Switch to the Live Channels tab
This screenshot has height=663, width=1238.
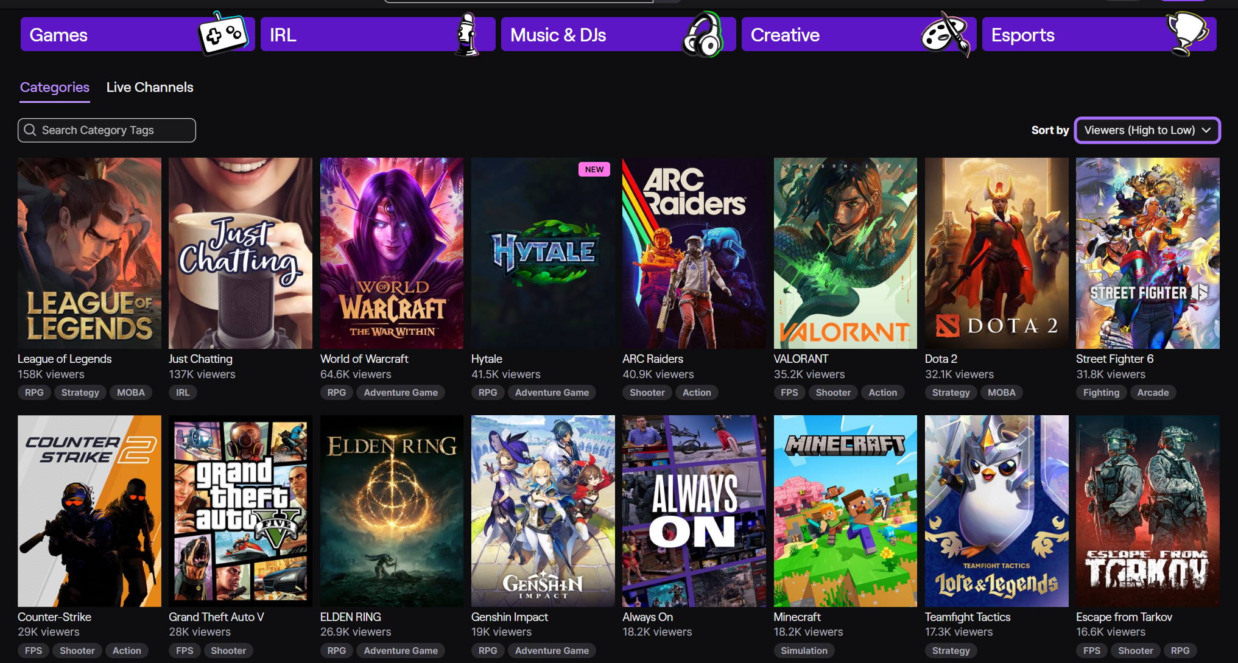[150, 87]
